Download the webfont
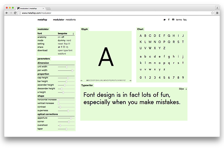Viewport: 224px width, 149px height. coord(62,54)
